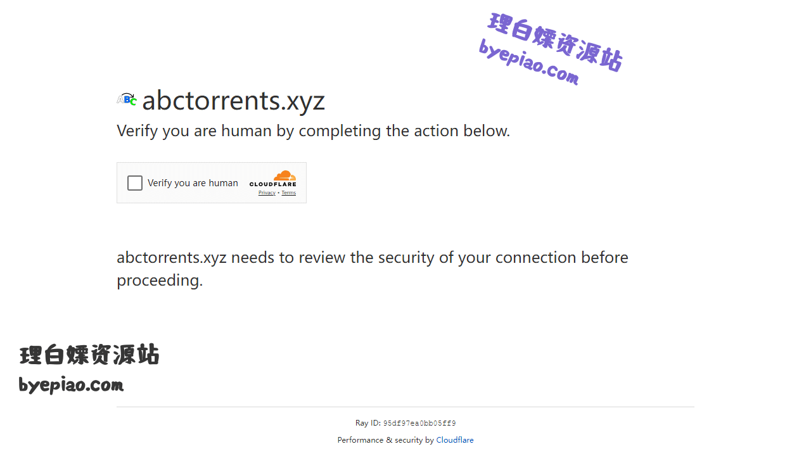Viewport: 811px width, 456px height.
Task: Click the horizontal divider line above the footer
Action: [x=405, y=407]
